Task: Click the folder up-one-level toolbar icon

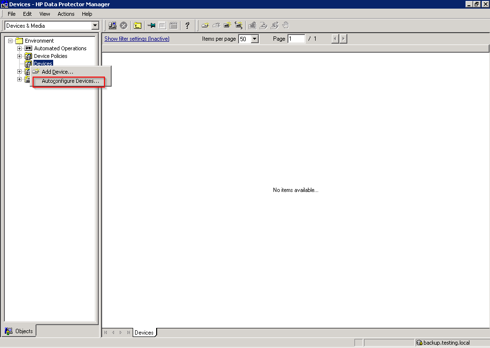Action: [137, 25]
